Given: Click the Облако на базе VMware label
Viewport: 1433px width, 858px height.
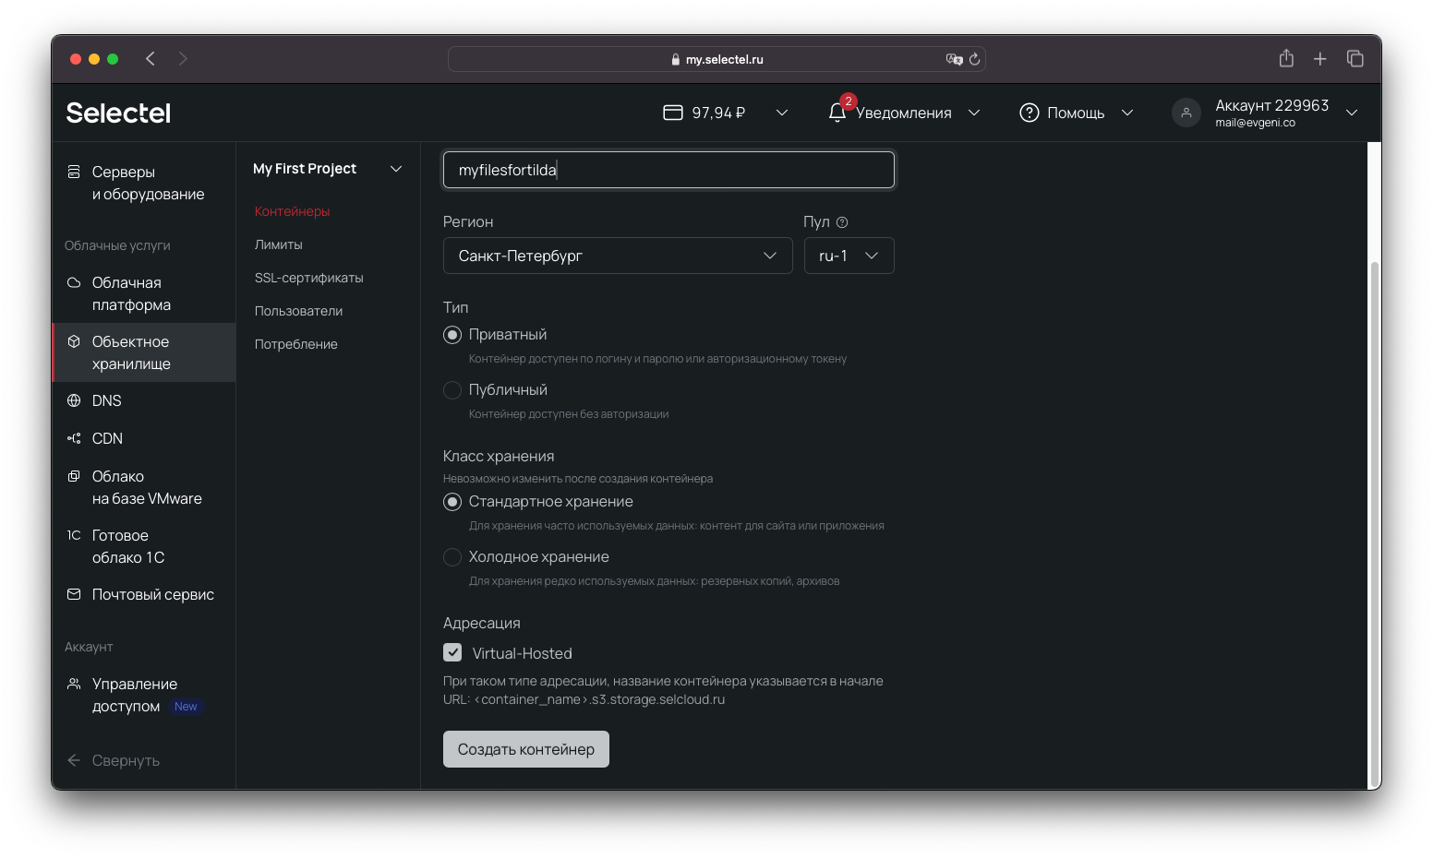Looking at the screenshot, I should click(x=147, y=487).
